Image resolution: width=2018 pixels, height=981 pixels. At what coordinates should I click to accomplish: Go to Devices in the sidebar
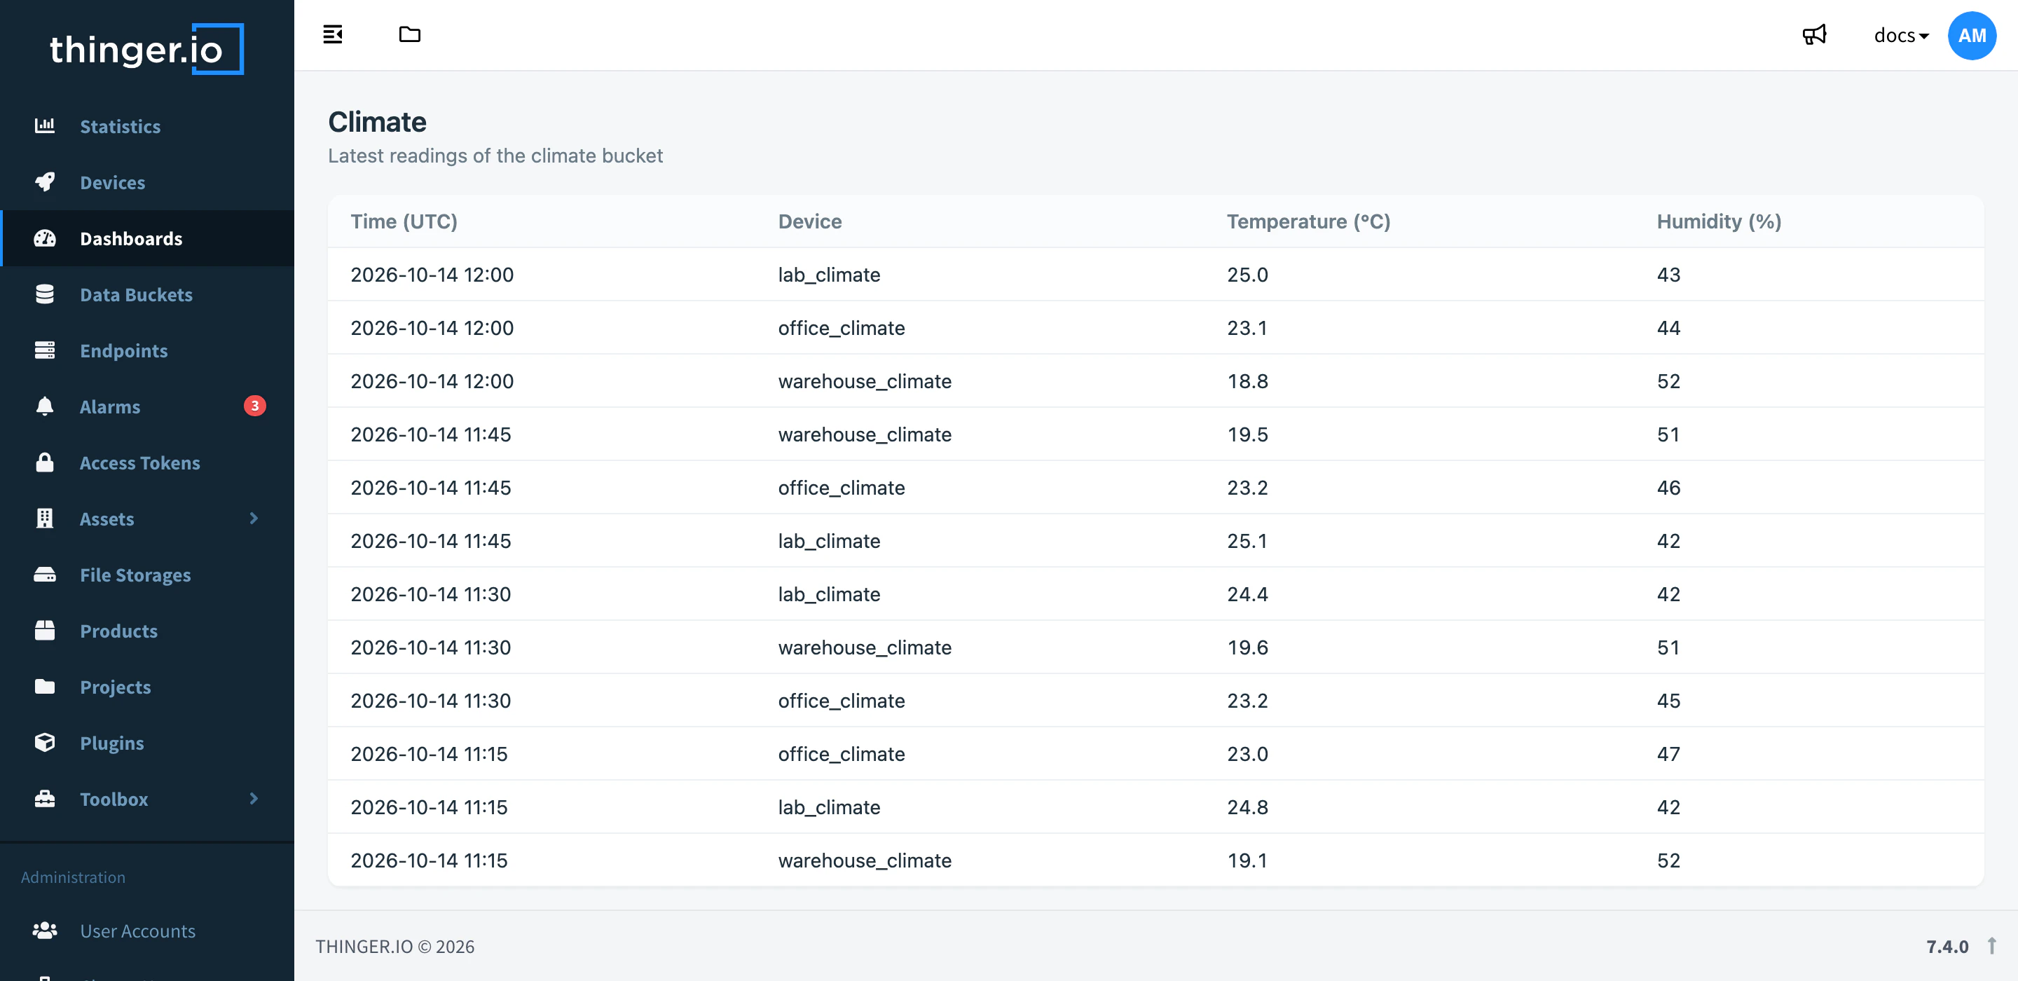(147, 183)
